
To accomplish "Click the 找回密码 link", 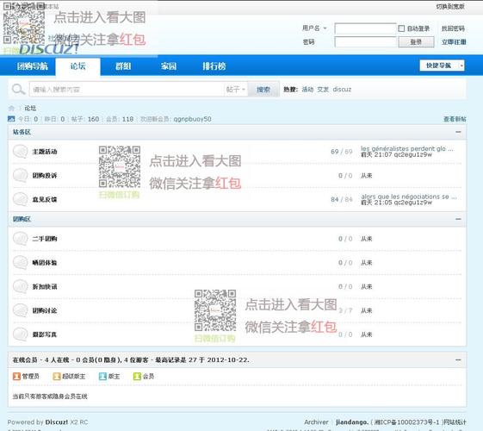I will 453,28.
